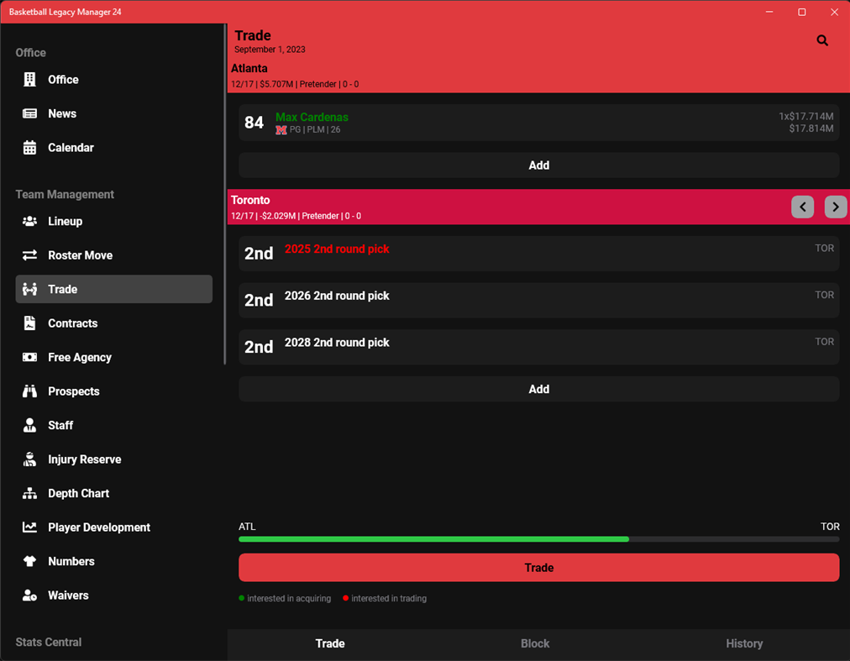This screenshot has height=661, width=850.
Task: Open the Calendar page
Action: tap(71, 148)
